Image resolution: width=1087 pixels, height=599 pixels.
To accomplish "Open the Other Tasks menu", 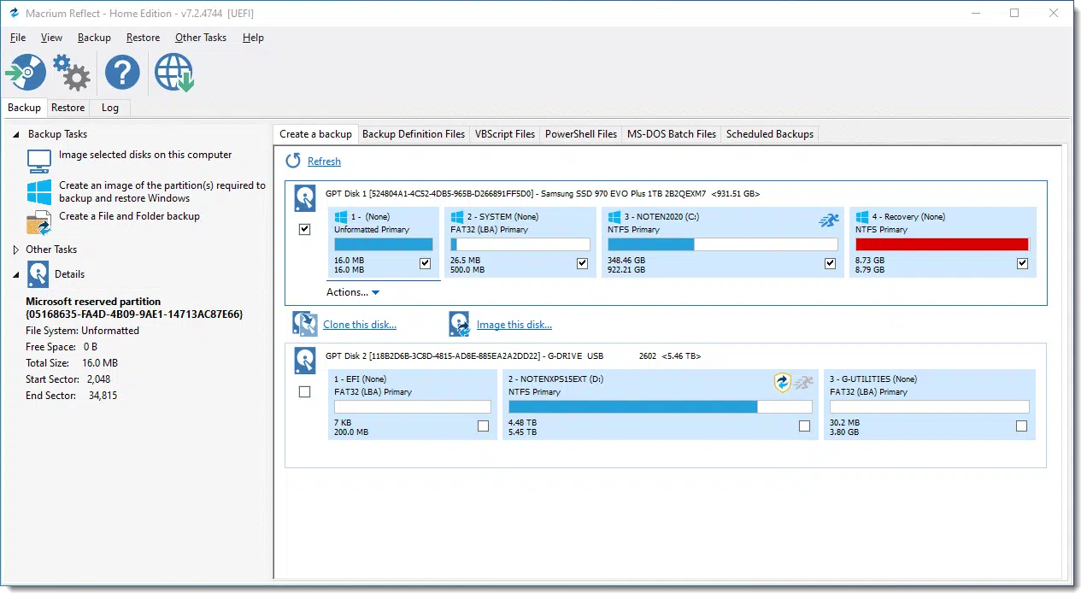I will 201,38.
